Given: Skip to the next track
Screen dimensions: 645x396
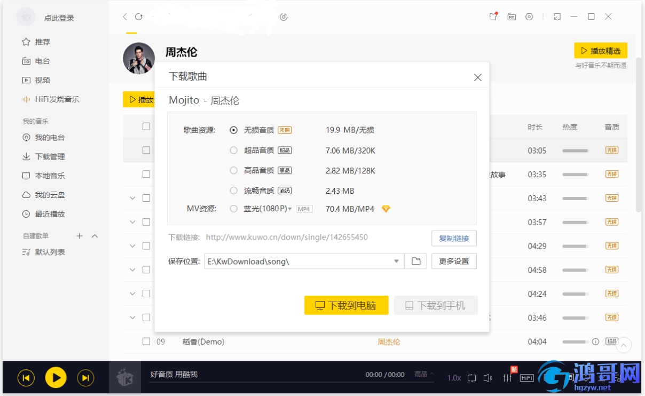Looking at the screenshot, I should point(85,378).
